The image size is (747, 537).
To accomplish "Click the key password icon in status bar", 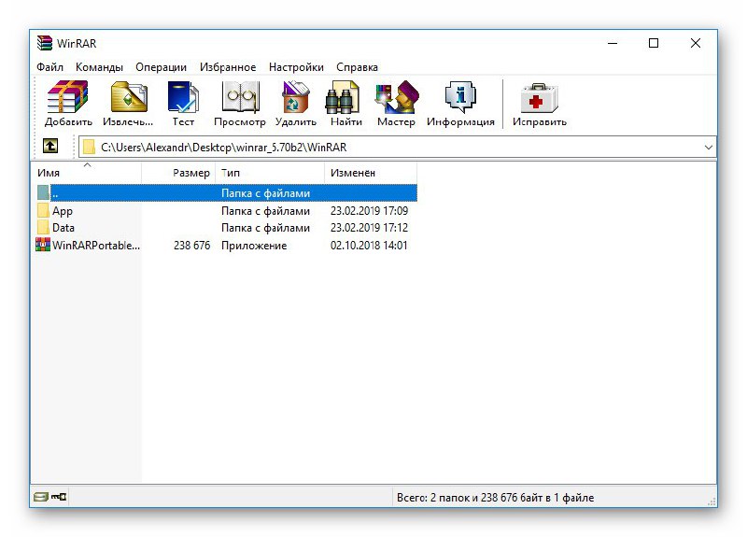I will (59, 497).
